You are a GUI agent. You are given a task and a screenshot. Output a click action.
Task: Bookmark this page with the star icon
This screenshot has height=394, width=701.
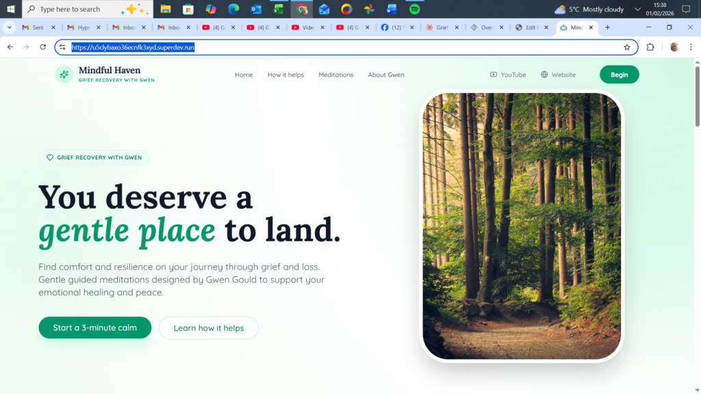click(626, 47)
